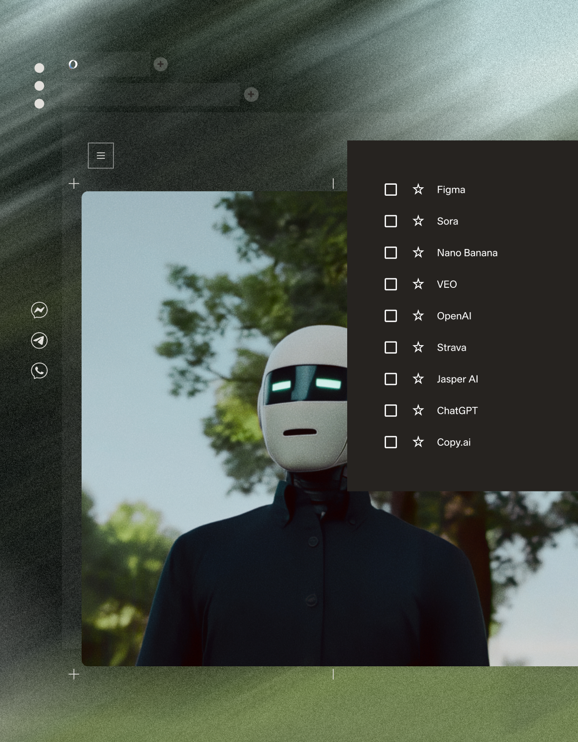
Task: Select the ChatGPT checkbox
Action: coord(391,410)
